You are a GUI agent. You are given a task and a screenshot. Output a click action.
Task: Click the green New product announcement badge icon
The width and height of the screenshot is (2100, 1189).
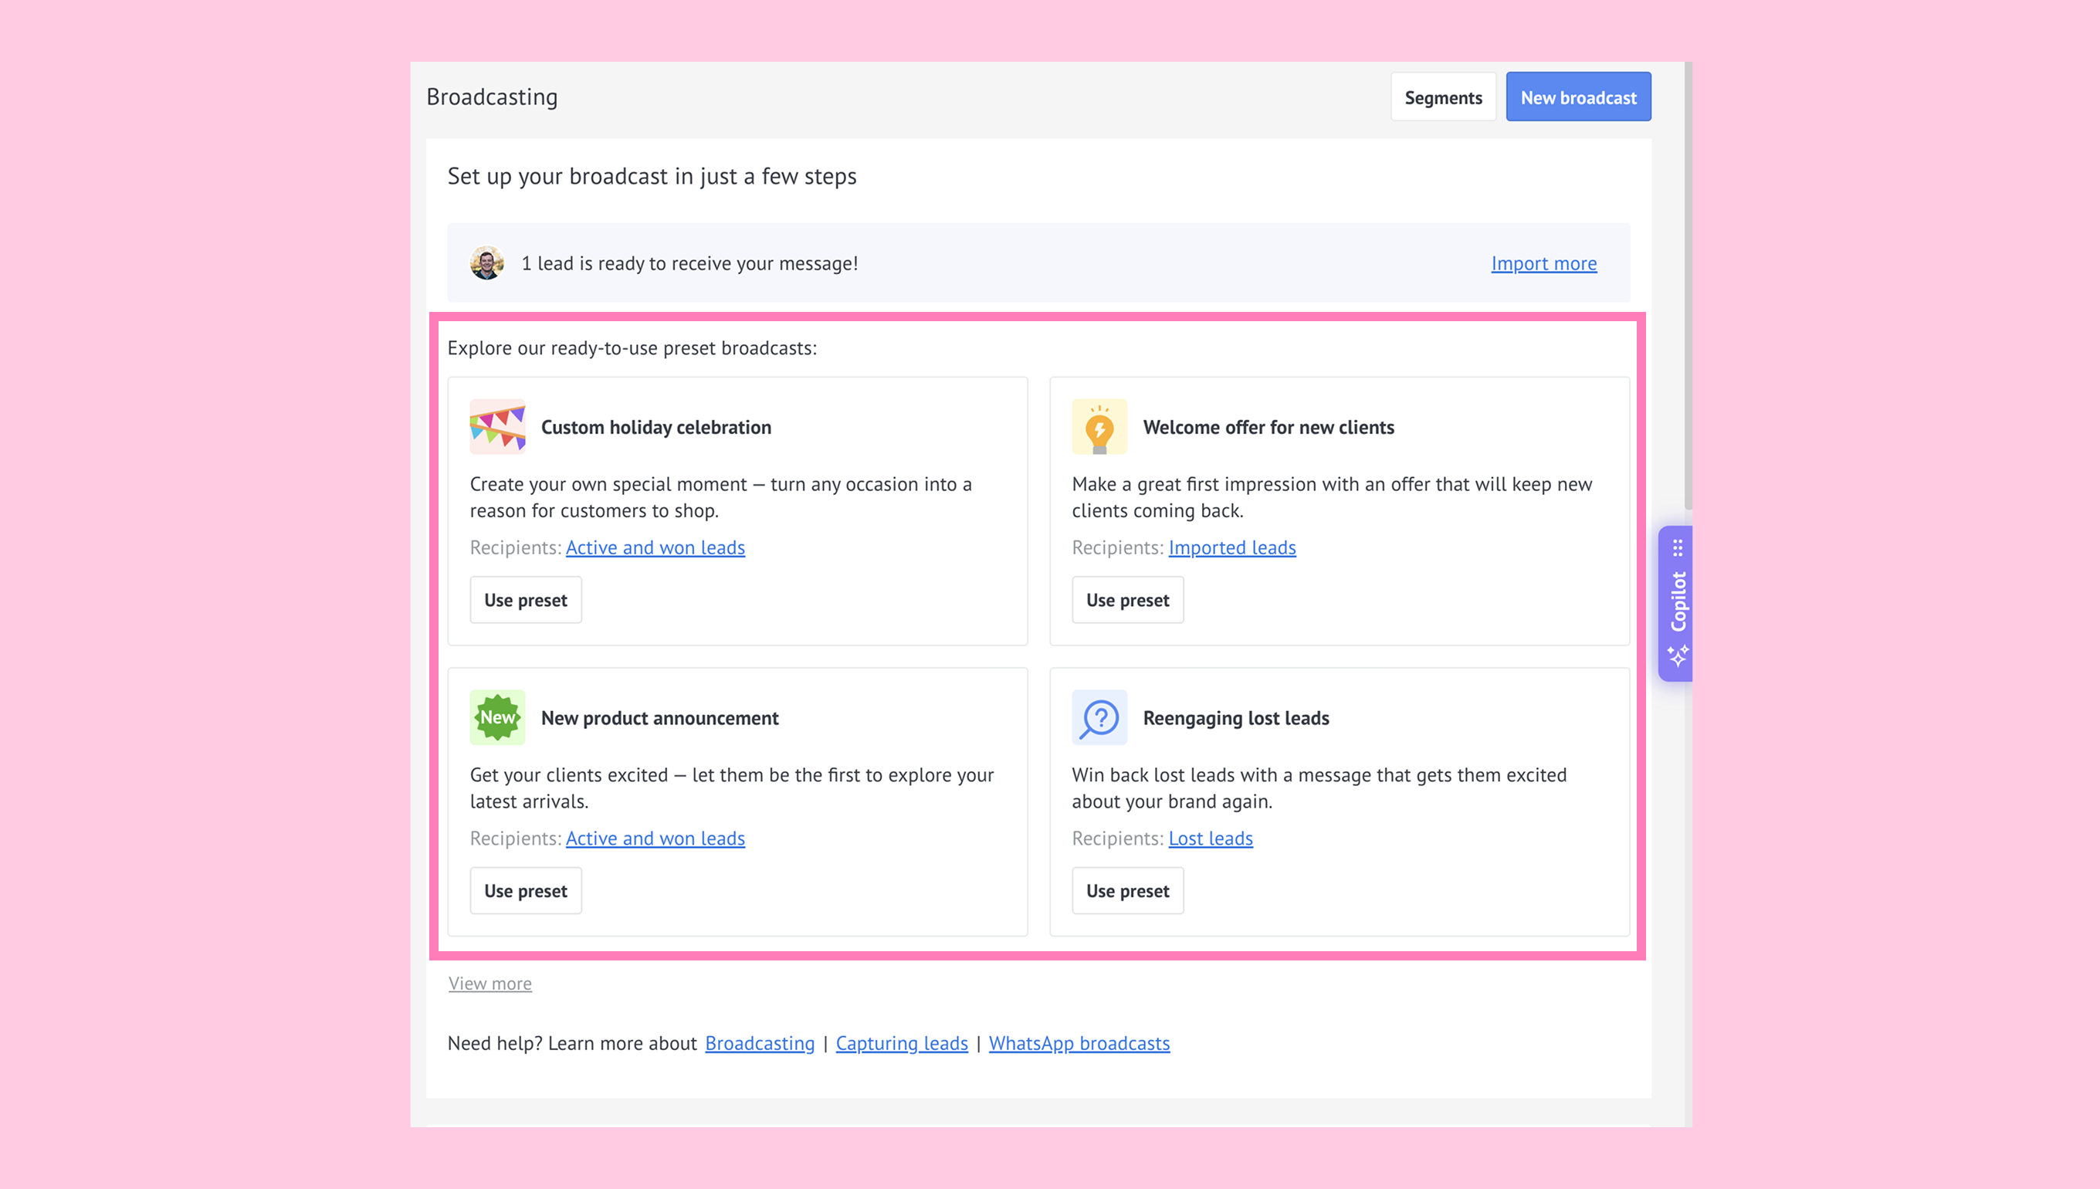point(497,717)
